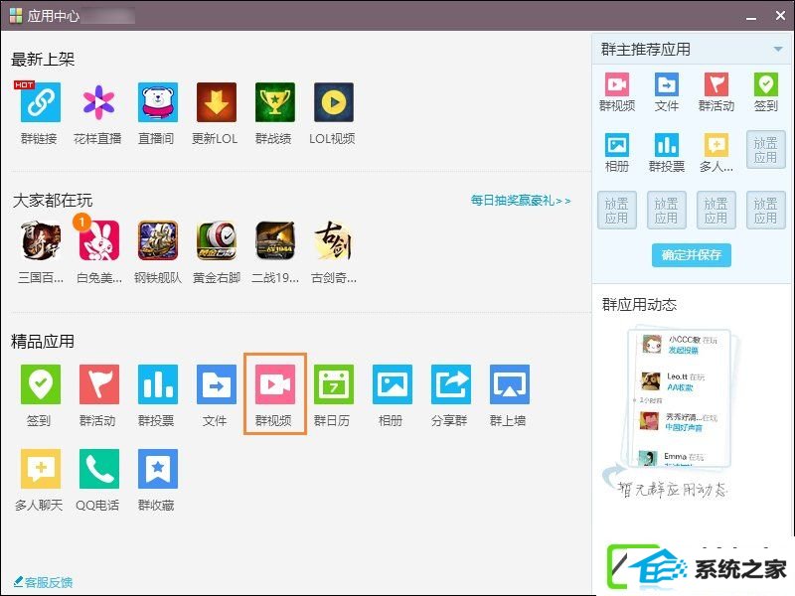795x596 pixels.
Task: Open the LOL视频 play icon
Action: pyautogui.click(x=334, y=102)
